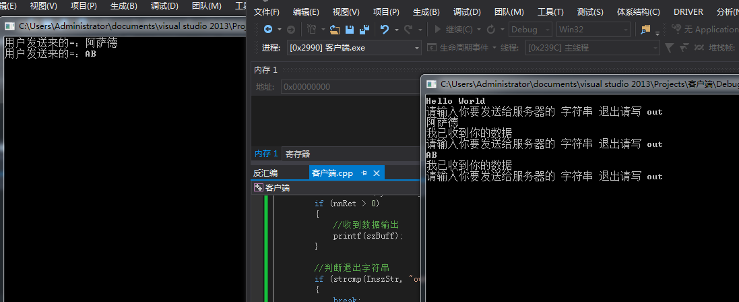Open the 项目(P) menu in right window

click(386, 12)
